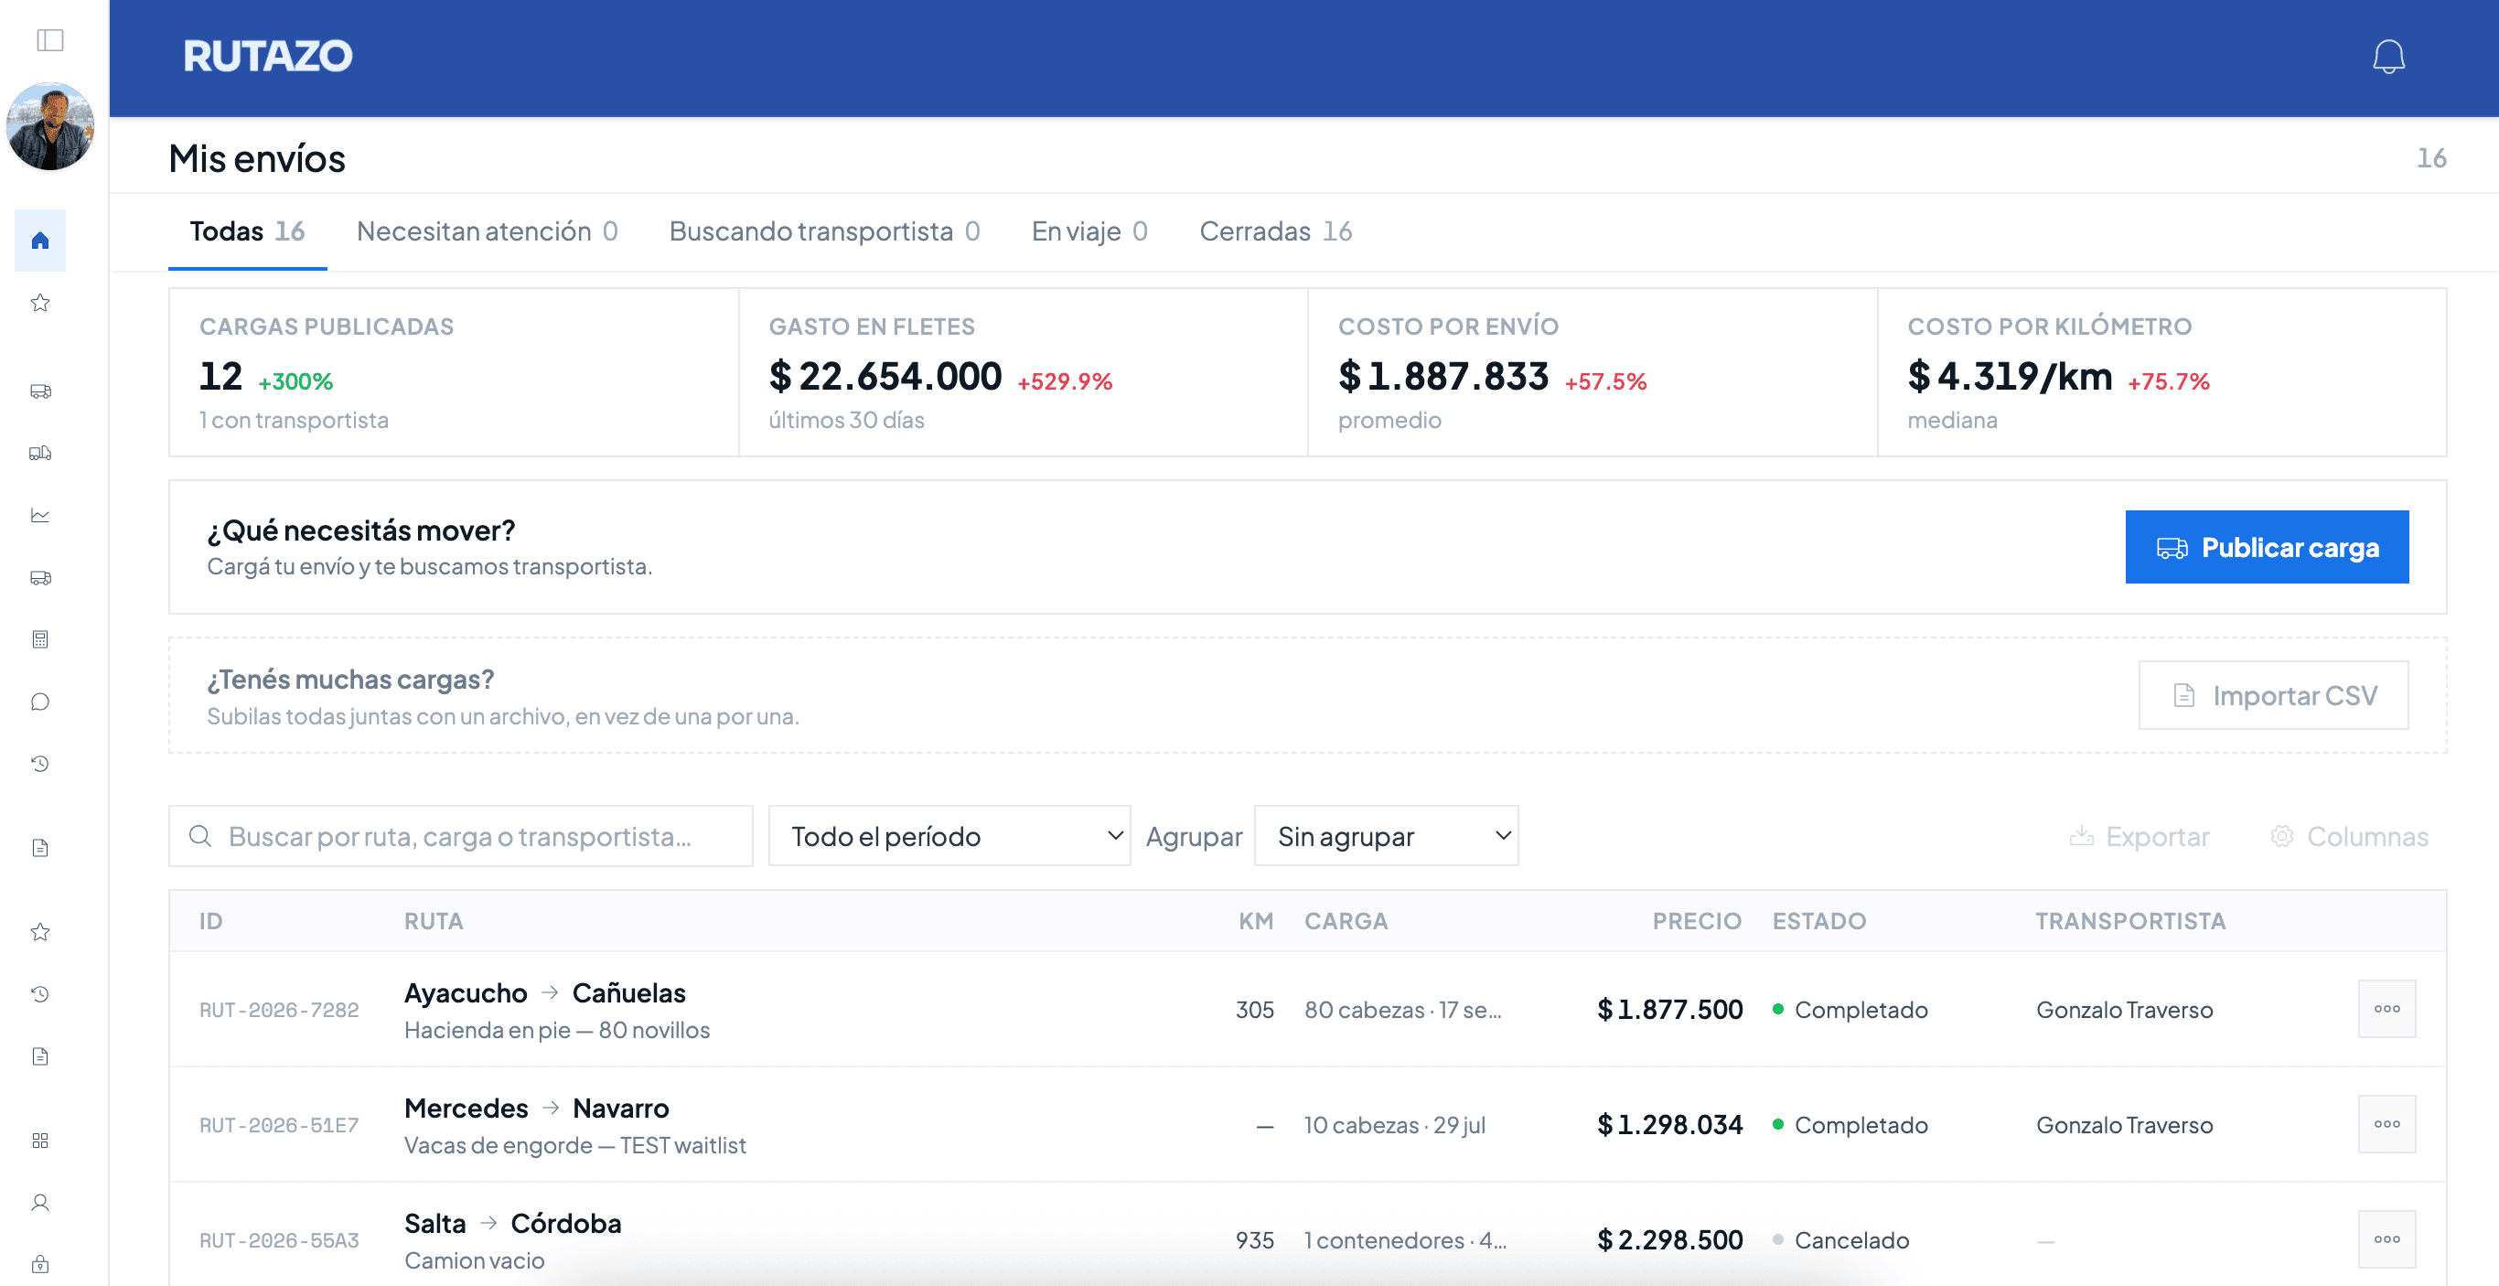Open the calculator icon in sidebar
Image resolution: width=2499 pixels, height=1286 pixels.
(39, 639)
